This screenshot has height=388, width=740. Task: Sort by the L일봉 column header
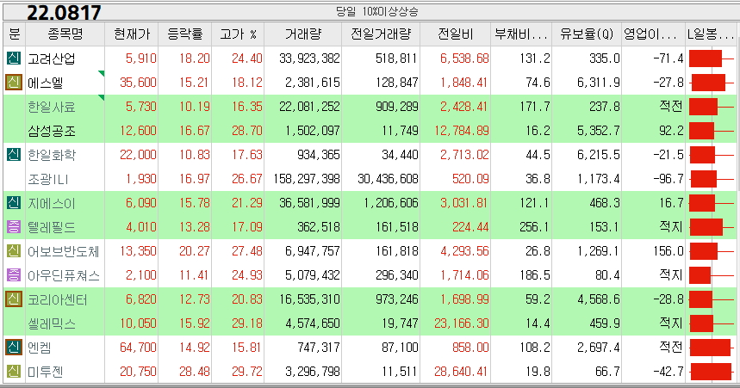[x=711, y=34]
